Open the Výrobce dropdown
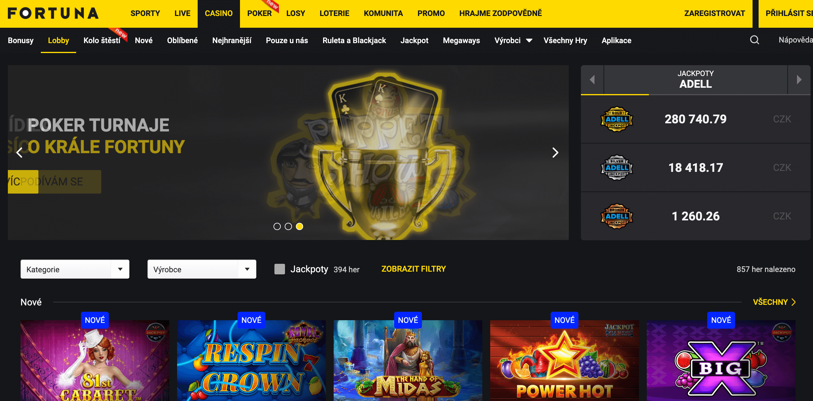813x401 pixels. click(202, 269)
